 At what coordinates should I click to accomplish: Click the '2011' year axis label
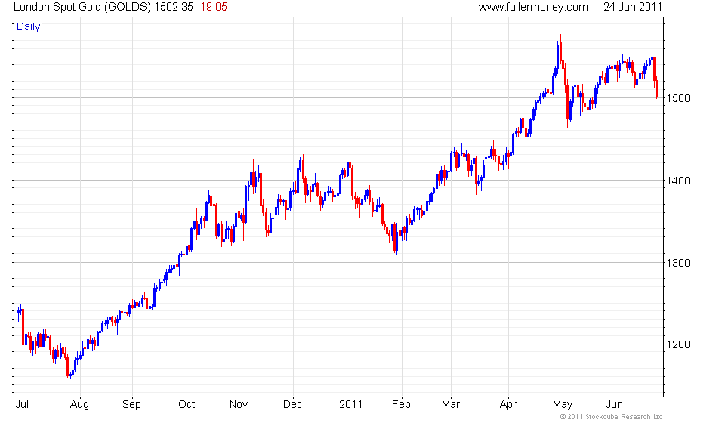click(x=350, y=405)
